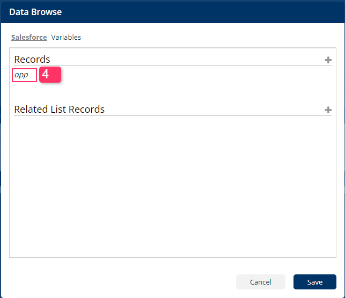
Task: Click empty Records space right of badge 4
Action: [193, 75]
